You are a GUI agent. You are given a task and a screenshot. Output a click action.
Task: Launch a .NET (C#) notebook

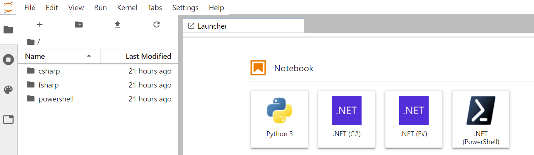pyautogui.click(x=347, y=119)
